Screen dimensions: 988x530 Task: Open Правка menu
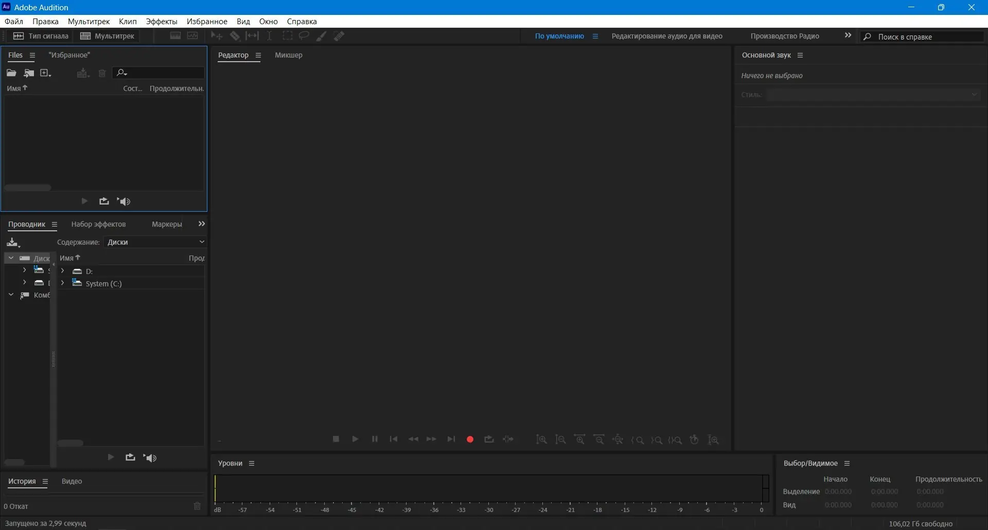(x=45, y=21)
